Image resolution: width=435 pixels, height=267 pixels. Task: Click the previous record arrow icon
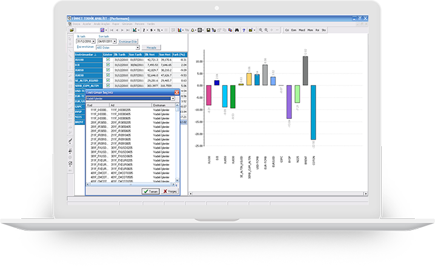point(117,30)
